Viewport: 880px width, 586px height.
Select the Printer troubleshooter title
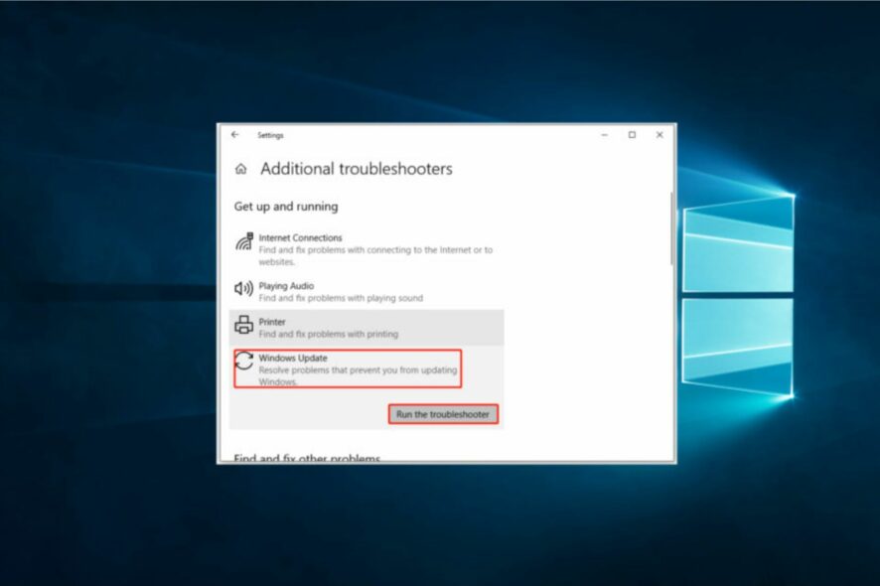[272, 322]
